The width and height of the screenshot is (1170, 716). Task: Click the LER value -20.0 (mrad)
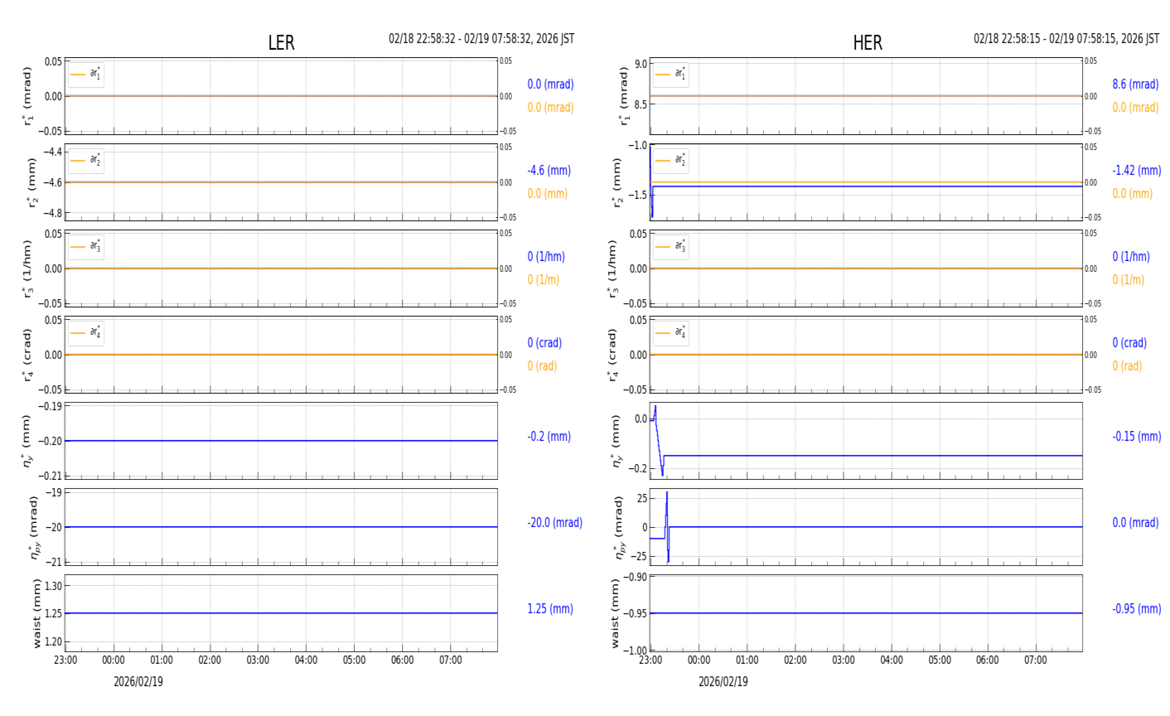[555, 523]
